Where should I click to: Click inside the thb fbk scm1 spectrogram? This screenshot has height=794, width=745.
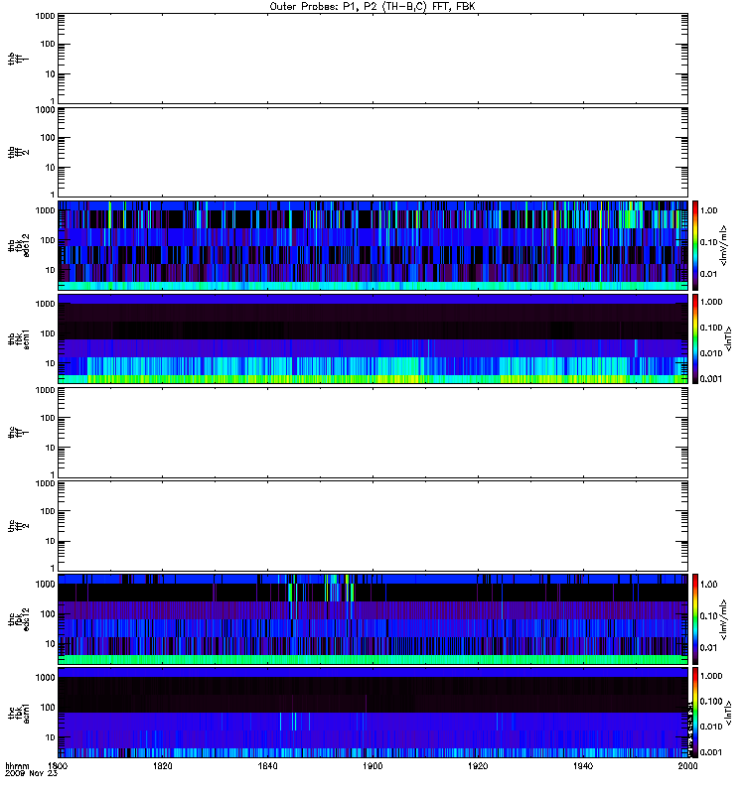[372, 338]
